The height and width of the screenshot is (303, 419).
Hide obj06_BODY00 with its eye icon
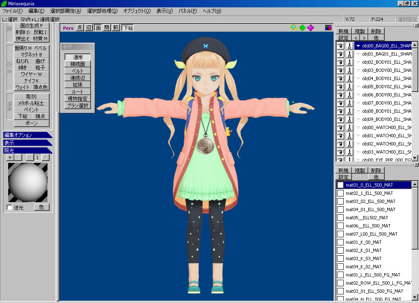tap(340, 95)
